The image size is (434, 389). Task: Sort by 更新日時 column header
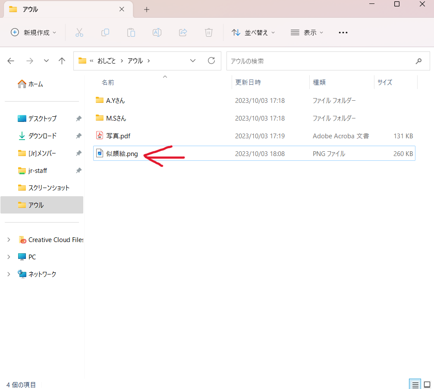248,82
